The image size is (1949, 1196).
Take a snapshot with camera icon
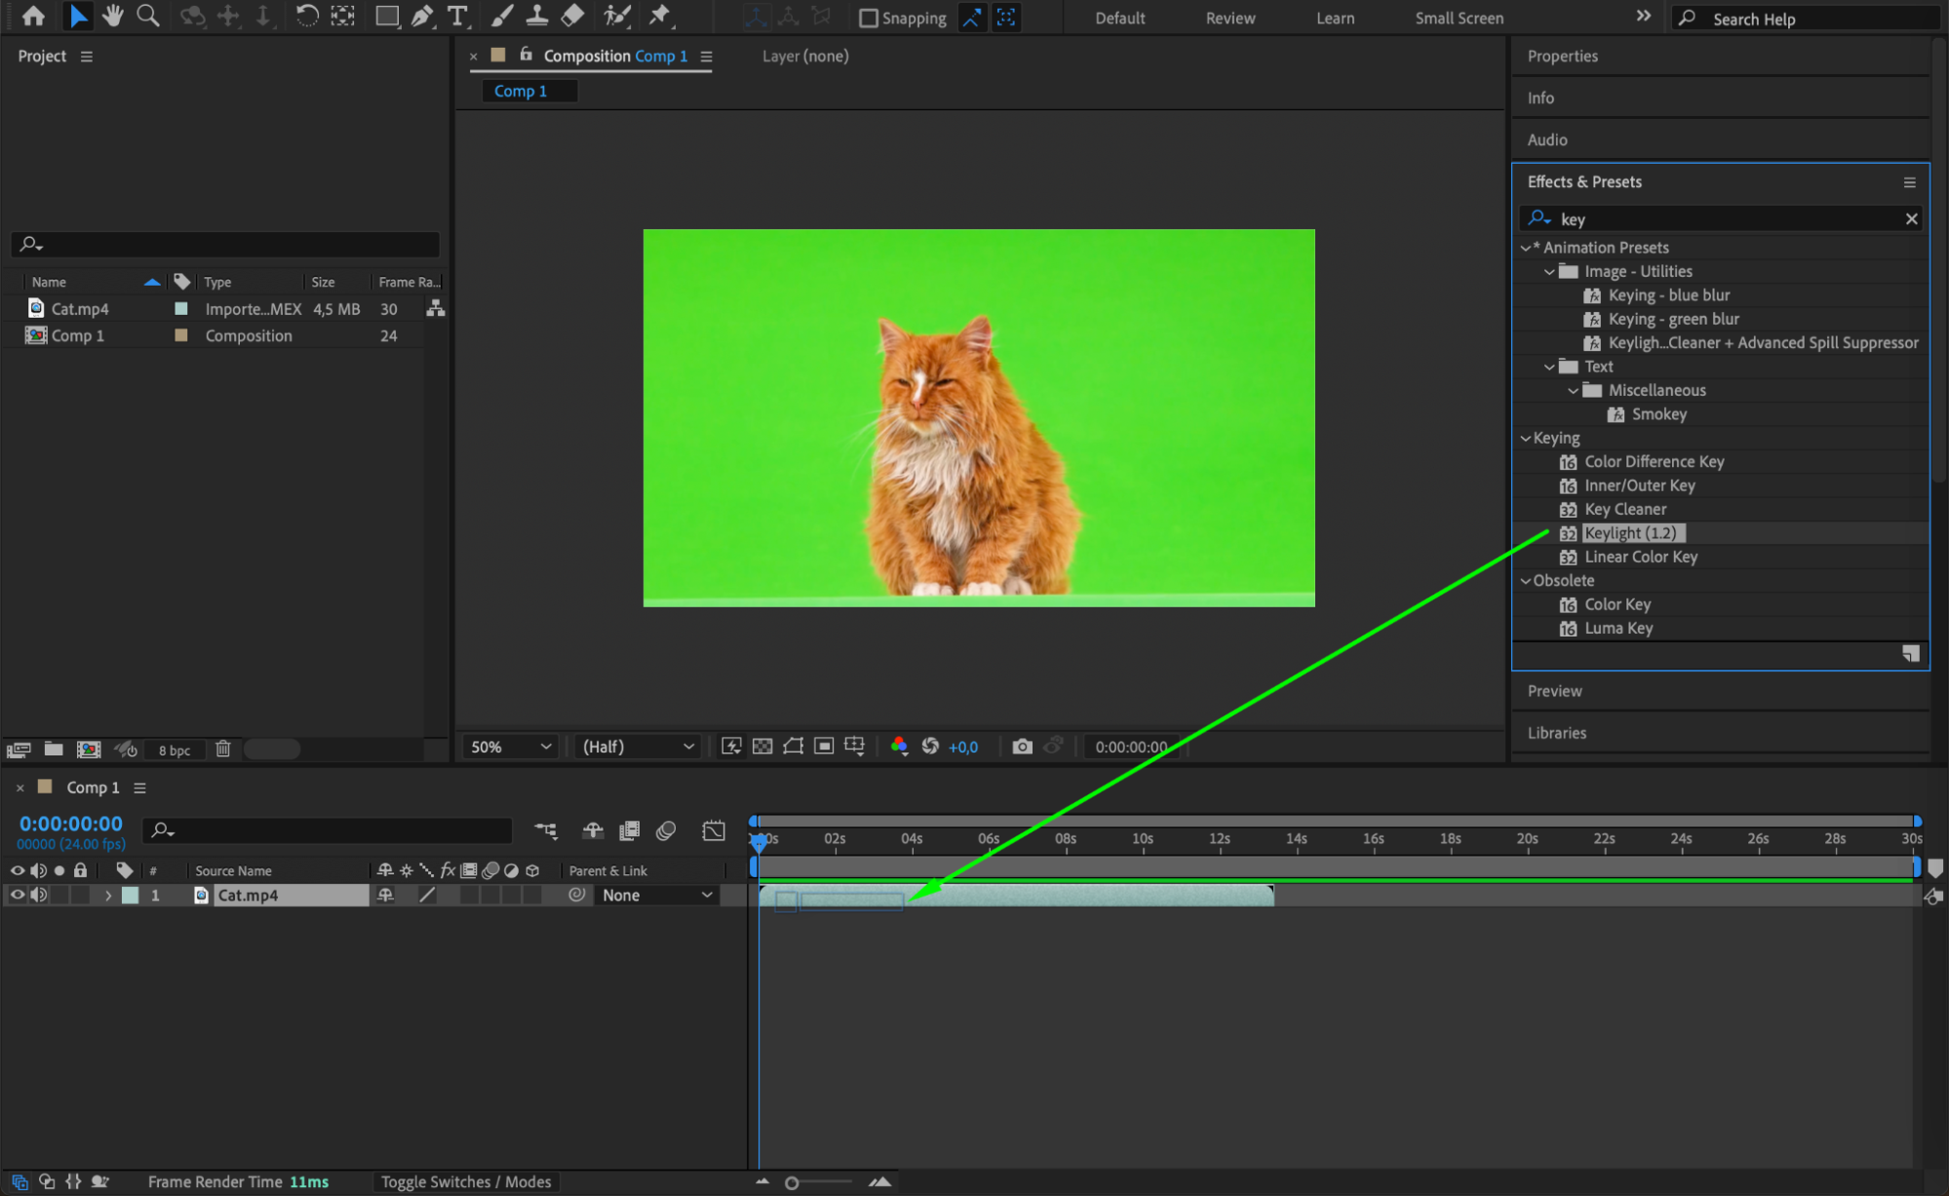coord(1022,747)
